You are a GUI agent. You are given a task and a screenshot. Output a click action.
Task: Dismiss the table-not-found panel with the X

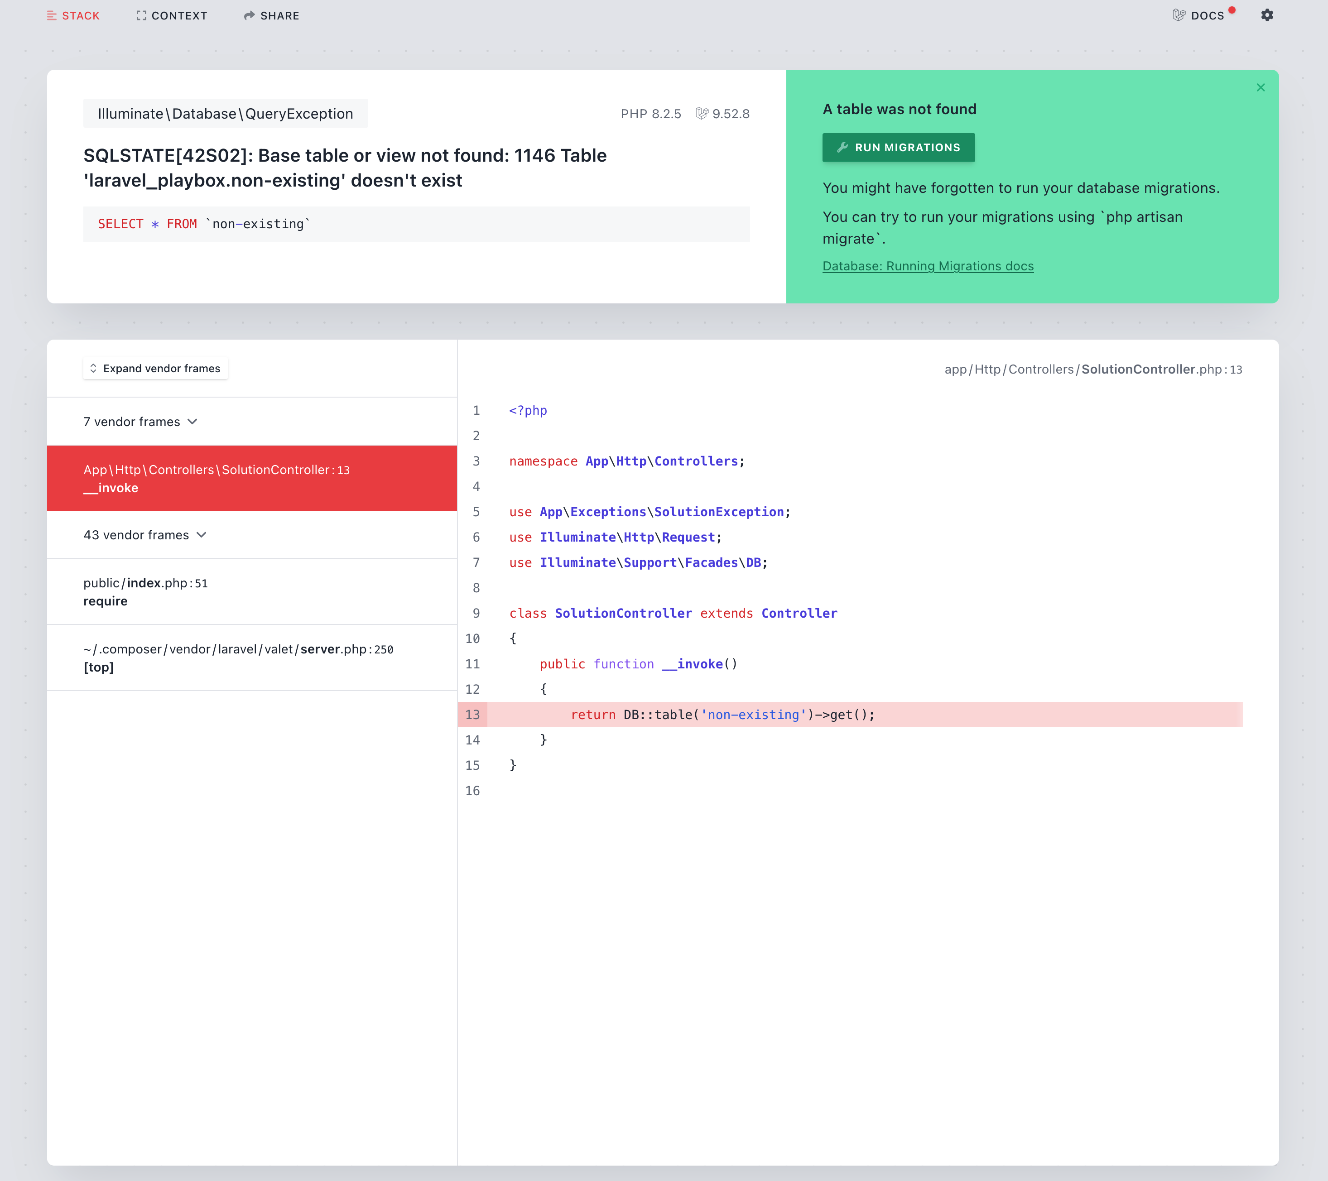1261,87
